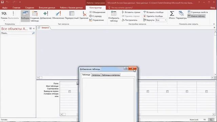Close the Запрос1 document with X
This screenshot has height=122, width=217.
[x=214, y=27]
